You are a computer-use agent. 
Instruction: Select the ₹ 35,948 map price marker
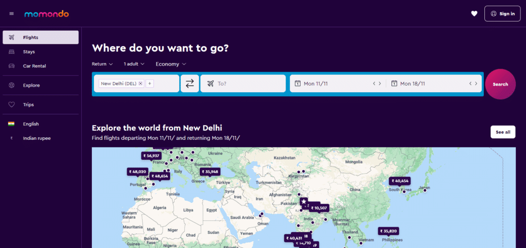pyautogui.click(x=210, y=172)
